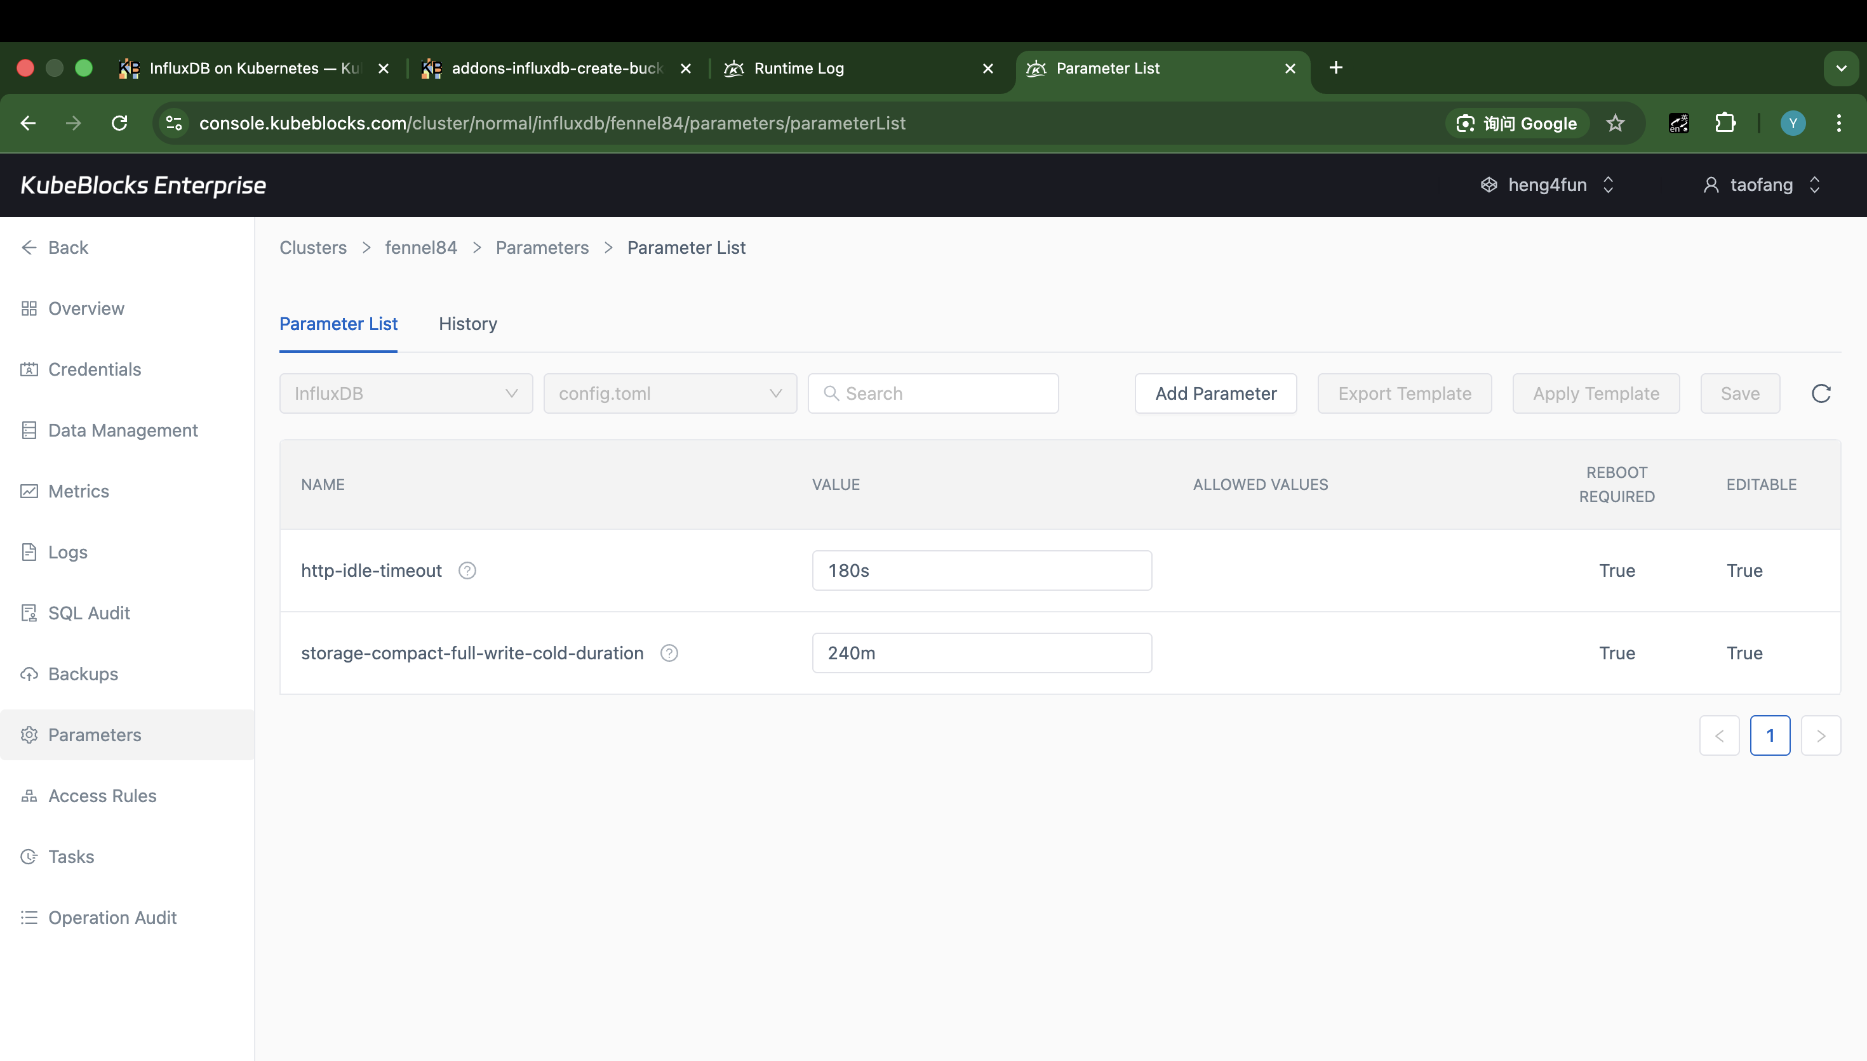Go back in browser history

pos(28,123)
